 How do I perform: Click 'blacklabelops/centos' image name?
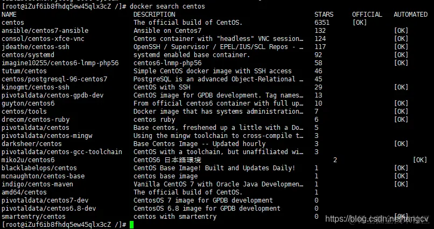[39, 168]
